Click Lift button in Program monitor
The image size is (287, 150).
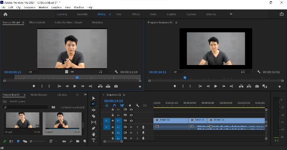241,86
